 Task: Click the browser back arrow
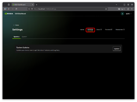point(9,9)
